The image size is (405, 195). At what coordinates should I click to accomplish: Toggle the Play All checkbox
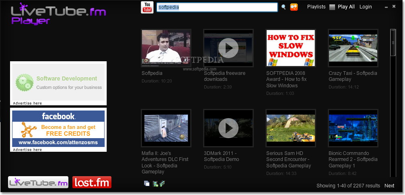click(332, 7)
